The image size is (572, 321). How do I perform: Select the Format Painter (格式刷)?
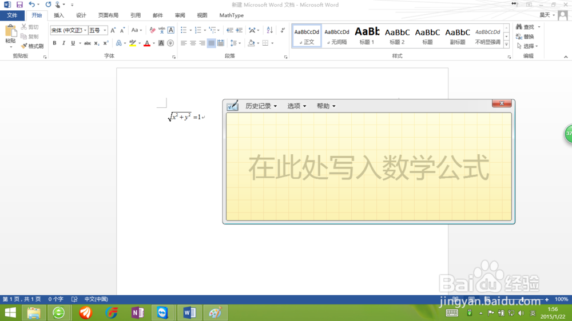(32, 46)
